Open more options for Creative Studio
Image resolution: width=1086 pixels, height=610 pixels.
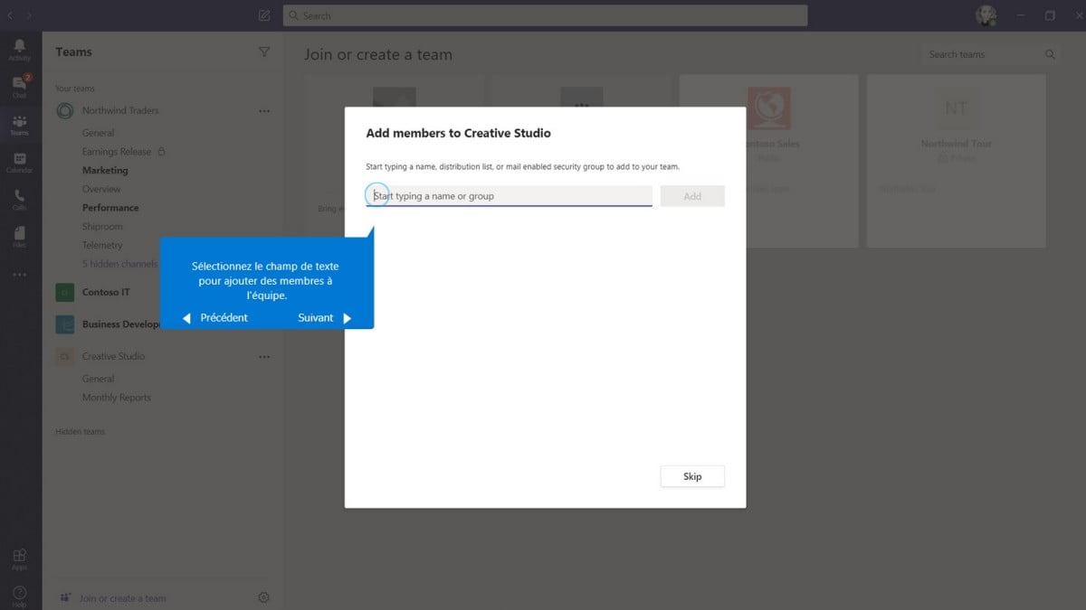point(264,357)
